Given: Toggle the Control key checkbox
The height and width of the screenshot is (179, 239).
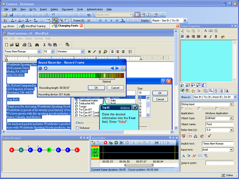Looking at the screenshot, I should (x=198, y=109).
